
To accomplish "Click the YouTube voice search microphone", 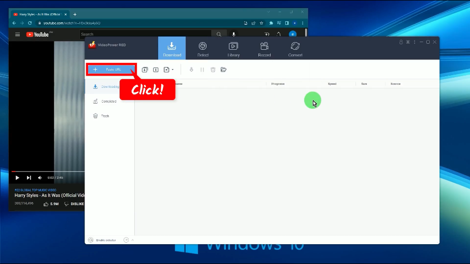I will tap(234, 34).
